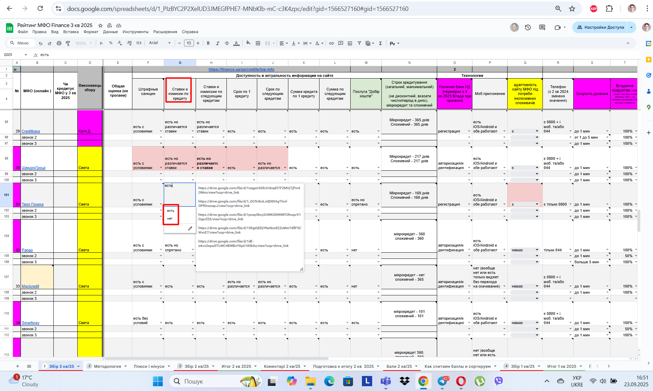The image size is (653, 391).
Task: Click the Insert comment icon
Action: (341, 43)
